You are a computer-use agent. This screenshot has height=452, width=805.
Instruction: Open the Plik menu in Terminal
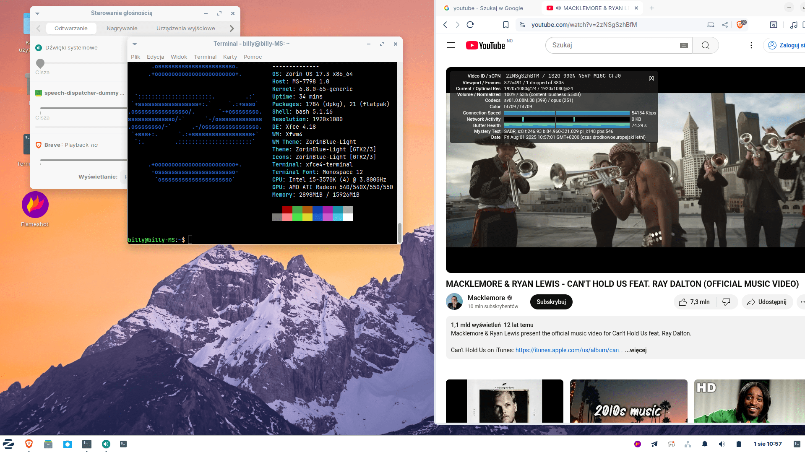pyautogui.click(x=135, y=57)
